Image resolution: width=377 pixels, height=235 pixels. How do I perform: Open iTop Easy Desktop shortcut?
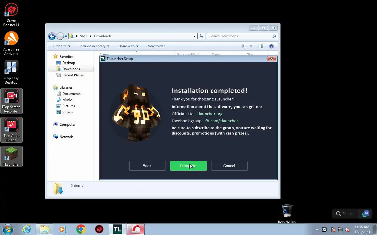[x=11, y=72]
